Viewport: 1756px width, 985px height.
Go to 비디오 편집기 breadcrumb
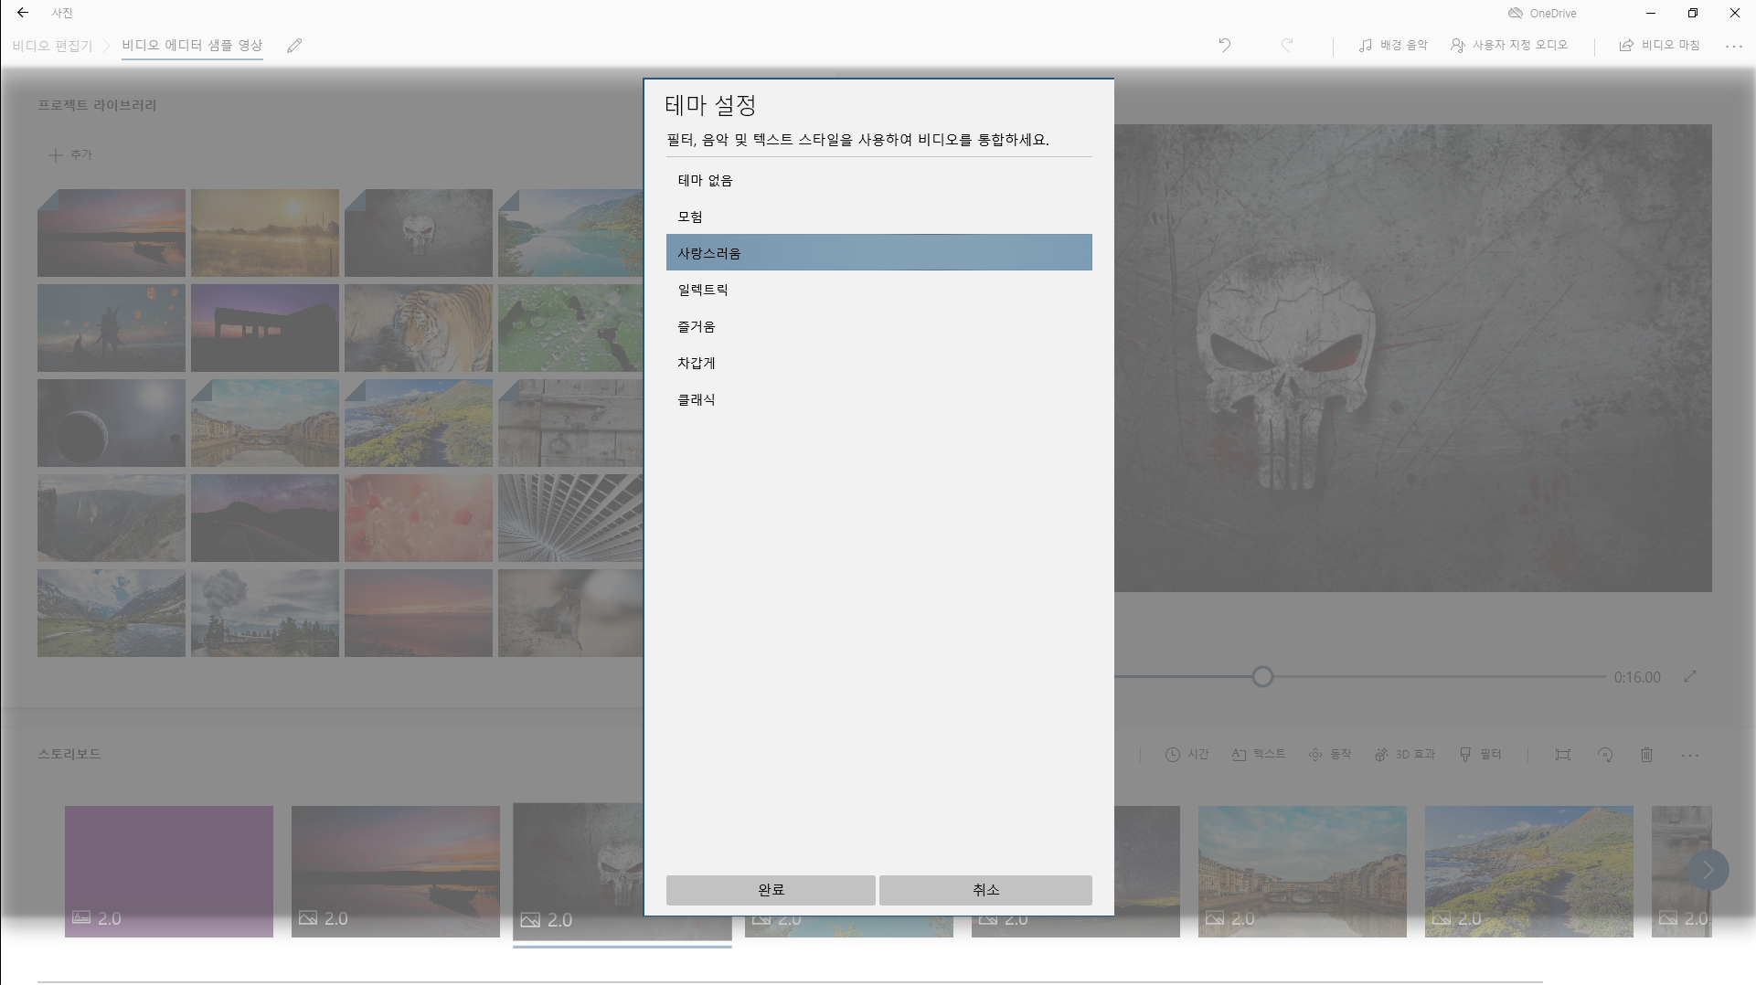pos(52,46)
